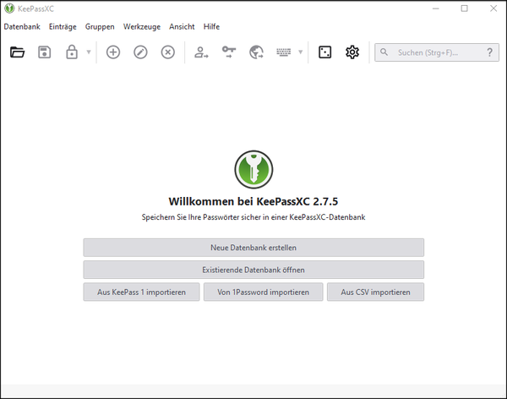Copy URL with the globe icon
507x399 pixels.
pos(256,52)
